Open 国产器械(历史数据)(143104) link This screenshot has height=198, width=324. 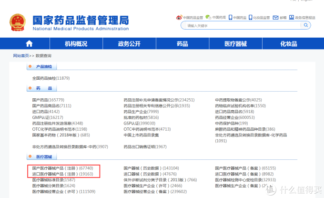(152, 168)
